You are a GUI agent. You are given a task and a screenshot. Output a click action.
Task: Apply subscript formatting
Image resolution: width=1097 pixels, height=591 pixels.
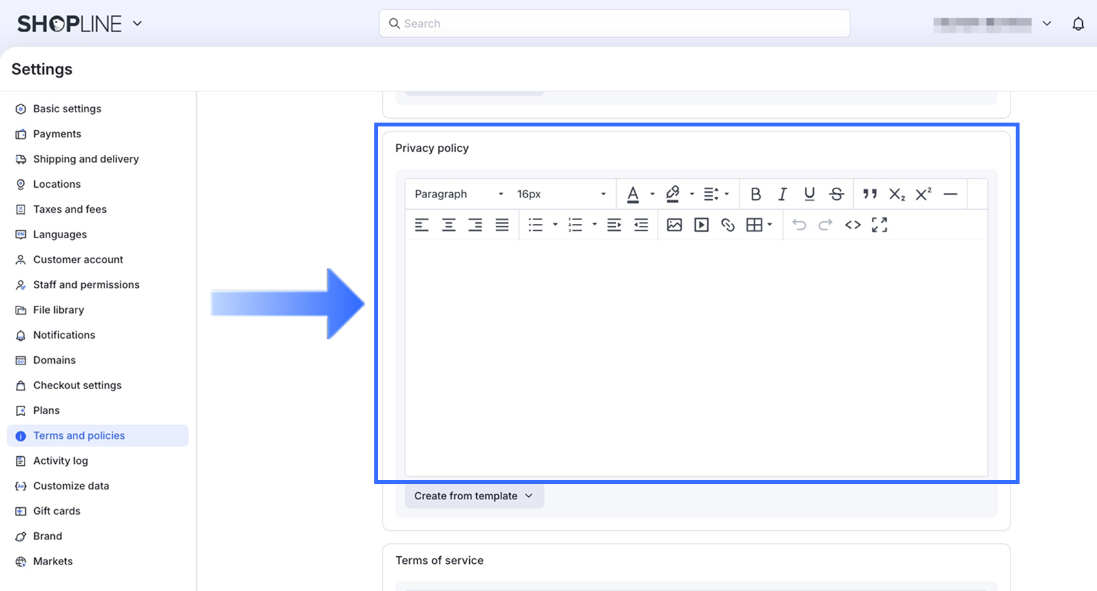[x=897, y=194]
